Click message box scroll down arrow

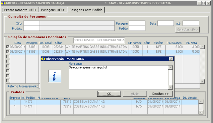[x=170, y=87]
